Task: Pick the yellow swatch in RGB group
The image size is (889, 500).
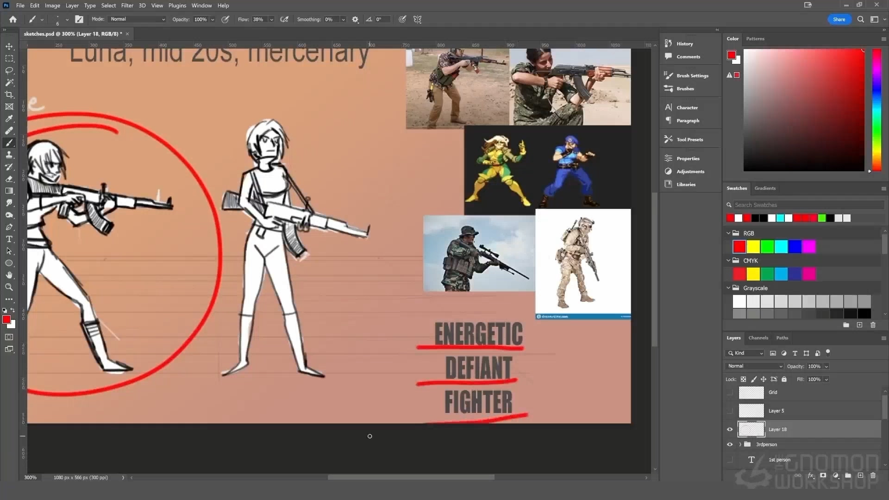Action: click(x=753, y=247)
